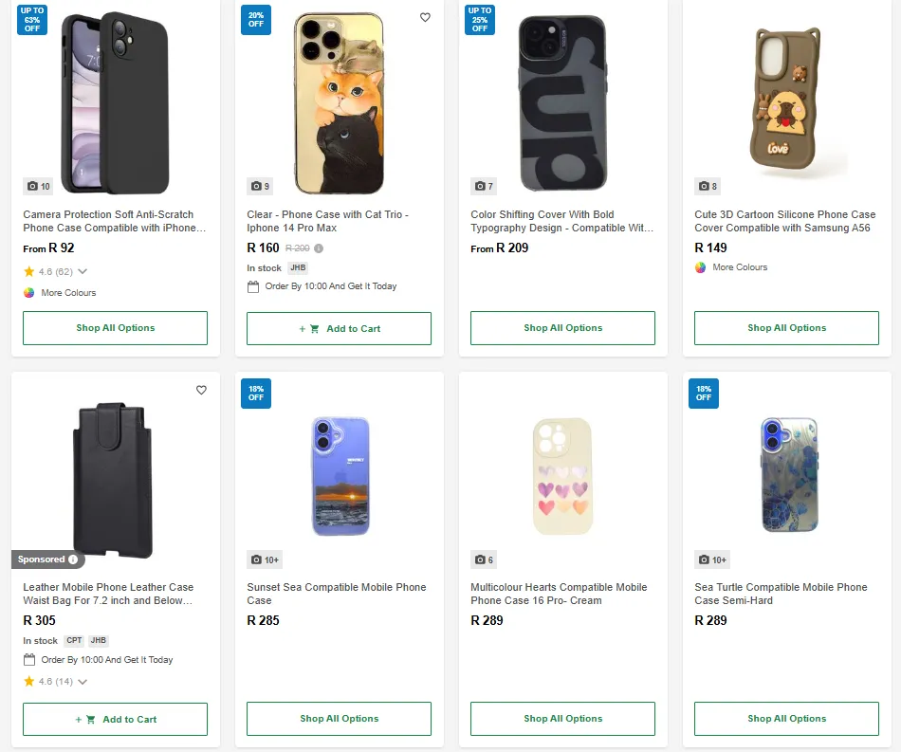Add Cat Trio case to wishlist heart

pos(425,17)
